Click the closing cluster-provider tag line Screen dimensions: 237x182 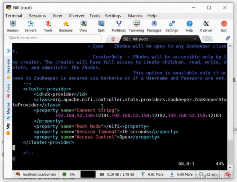coord(49,142)
